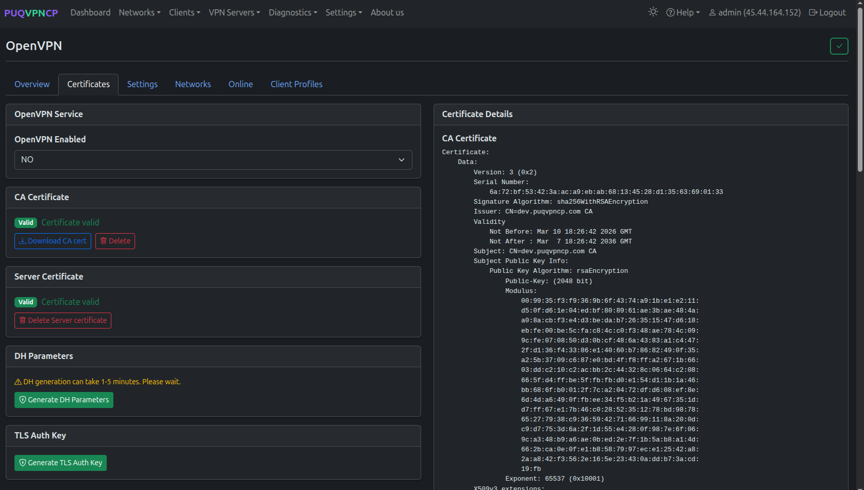Image resolution: width=864 pixels, height=490 pixels.
Task: Switch to the OpenVPN Settings tab
Action: point(142,84)
